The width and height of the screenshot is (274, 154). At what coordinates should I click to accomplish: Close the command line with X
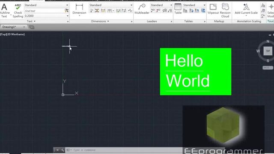coord(57,150)
